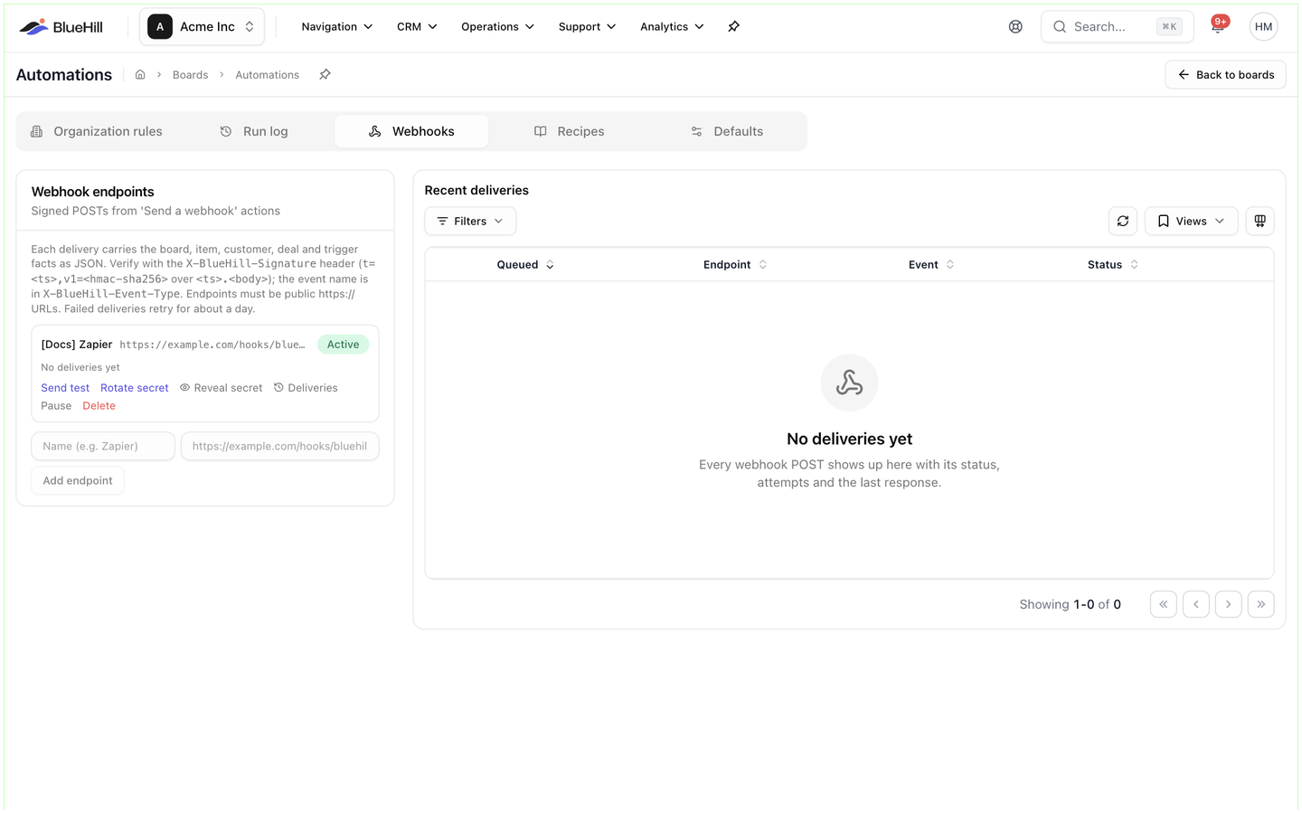This screenshot has height=814, width=1302.
Task: Pause the Zapier webhook endpoint
Action: coord(56,406)
